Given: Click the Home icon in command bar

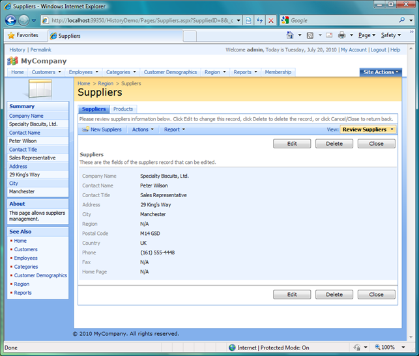Looking at the screenshot, I should (x=290, y=35).
